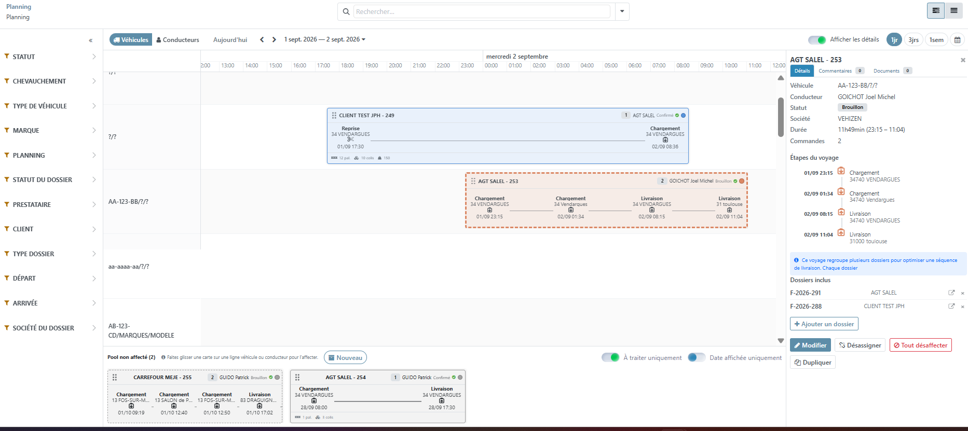968x431 pixels.
Task: Click the orange status dot on card 253
Action: [x=742, y=181]
